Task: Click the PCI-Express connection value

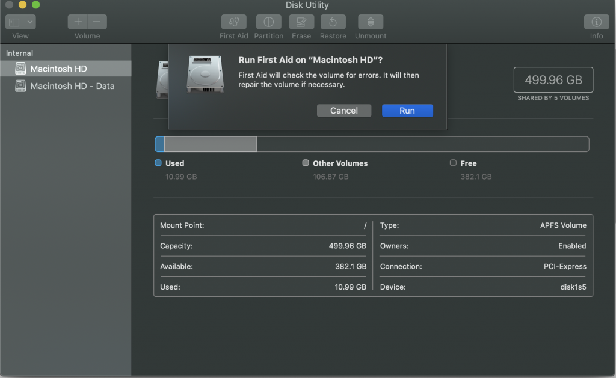Action: point(565,267)
